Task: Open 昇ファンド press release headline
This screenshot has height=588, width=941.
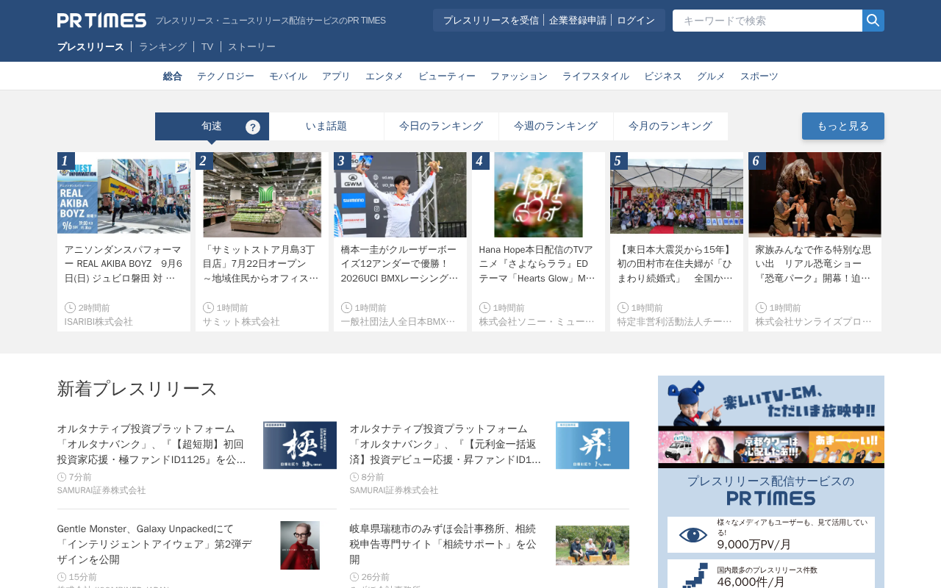Action: [x=446, y=444]
